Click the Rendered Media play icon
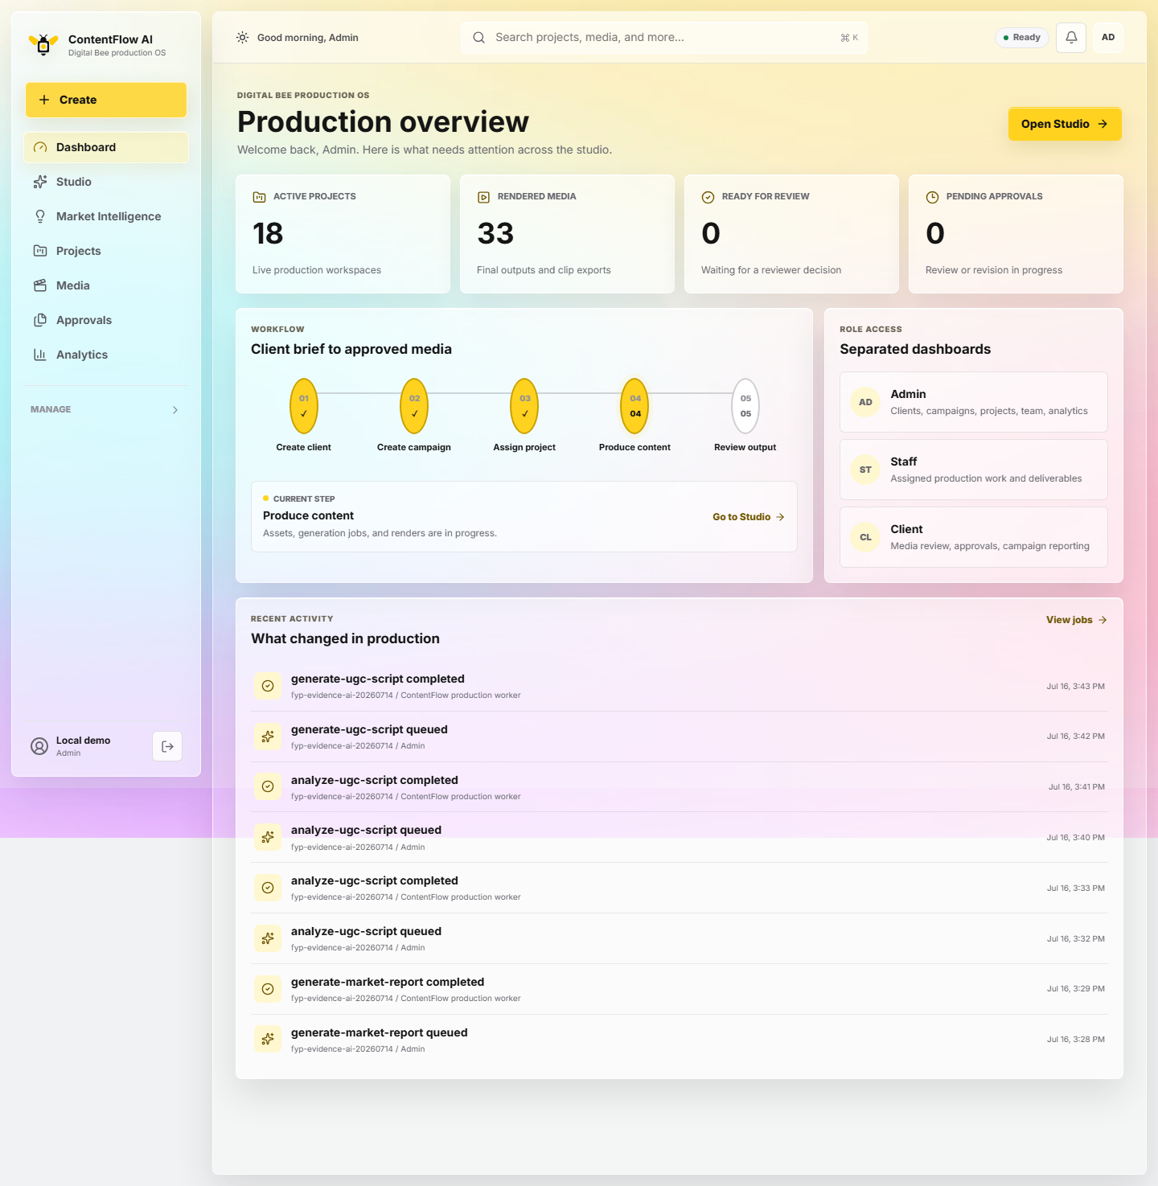 [483, 197]
